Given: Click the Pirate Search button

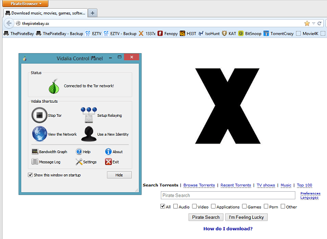Looking at the screenshot, I should point(206,217).
